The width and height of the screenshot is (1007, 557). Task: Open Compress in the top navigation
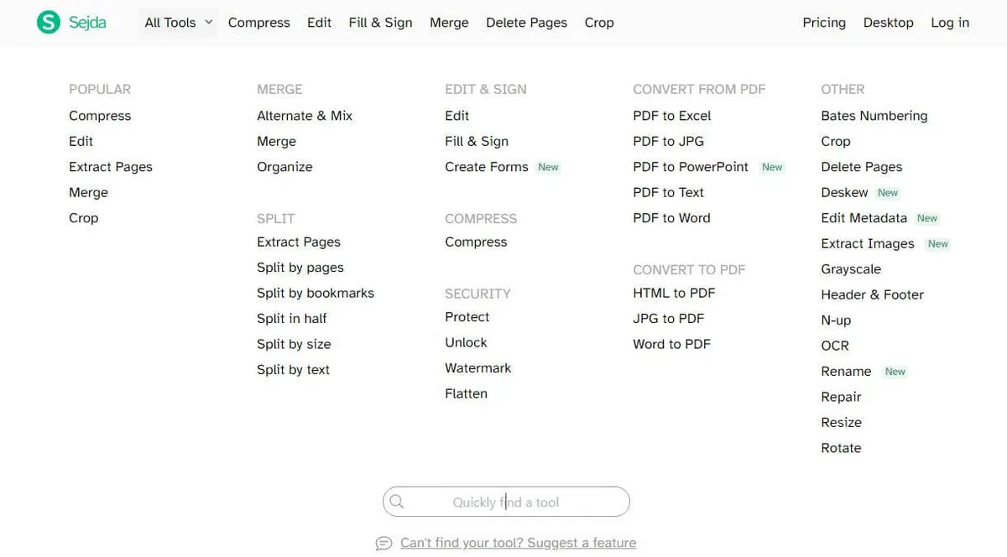[x=259, y=23]
